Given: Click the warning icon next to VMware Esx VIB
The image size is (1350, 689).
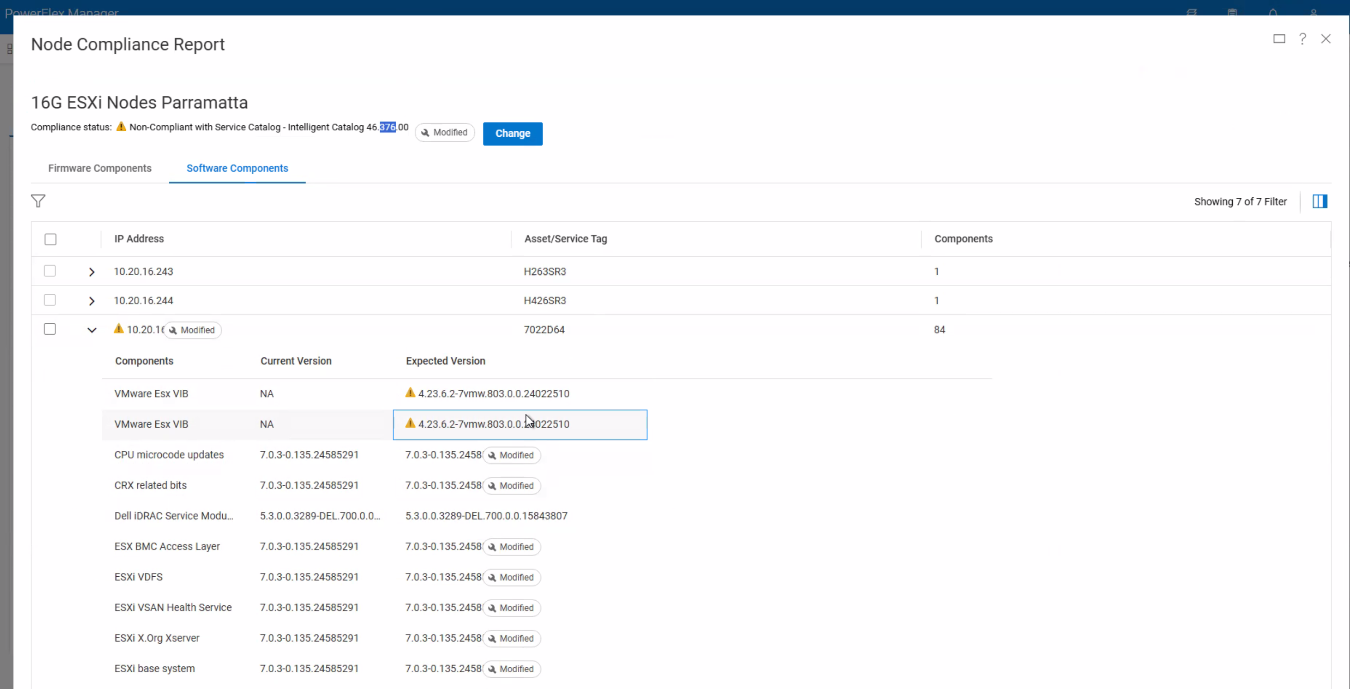Looking at the screenshot, I should [410, 393].
